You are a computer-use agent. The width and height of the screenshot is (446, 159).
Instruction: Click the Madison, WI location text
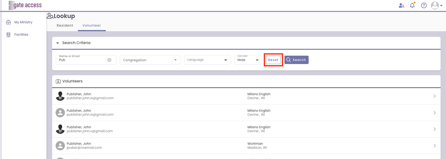coord(257,148)
